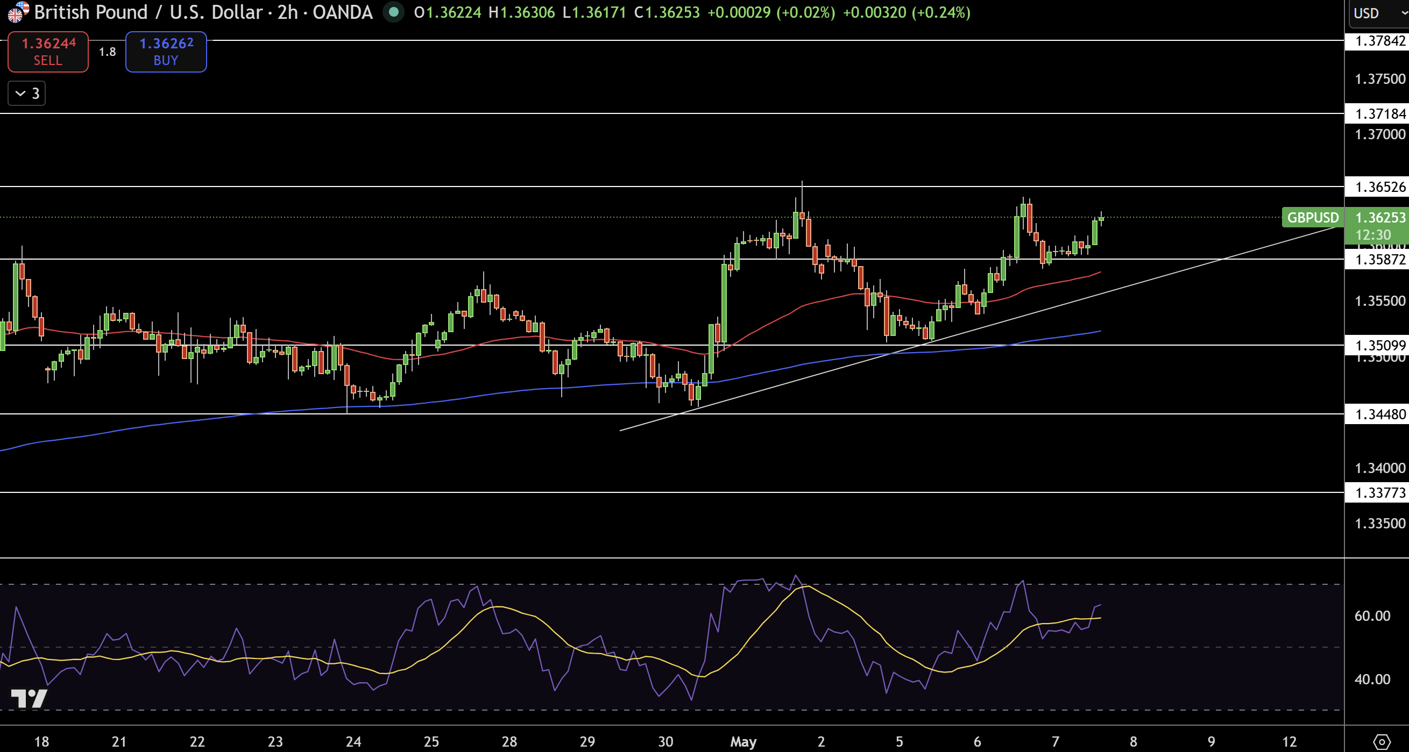
Task: Select the 1.36526 horizontal line label
Action: point(1377,187)
